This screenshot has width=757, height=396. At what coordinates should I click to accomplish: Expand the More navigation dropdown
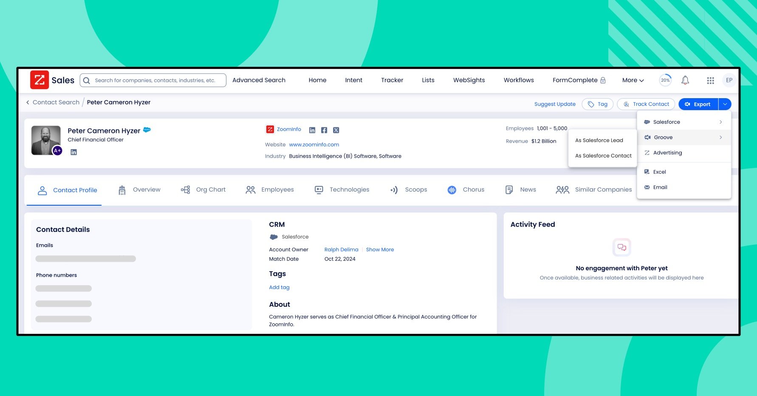pos(632,80)
